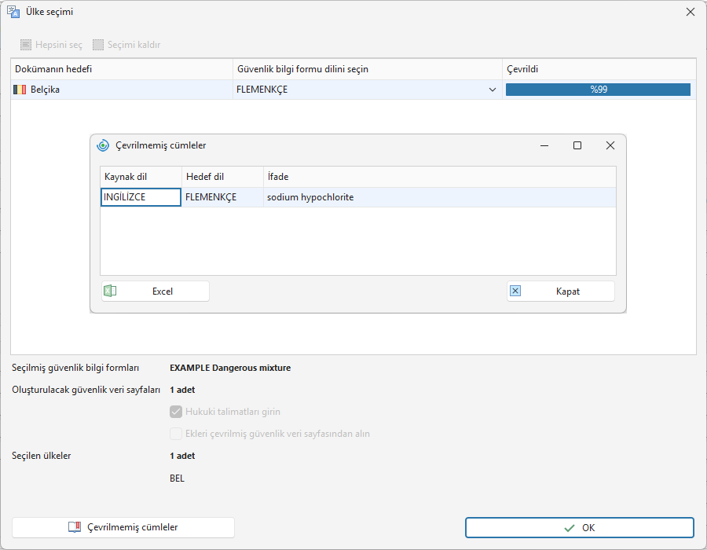Click the Güvenlik bilgi formu dilini seçin header
Image resolution: width=707 pixels, height=550 pixels.
coord(368,69)
